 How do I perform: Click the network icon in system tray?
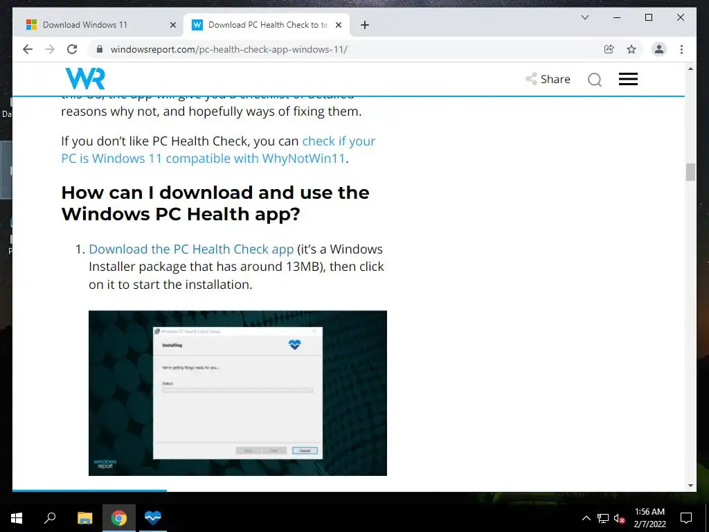point(603,518)
